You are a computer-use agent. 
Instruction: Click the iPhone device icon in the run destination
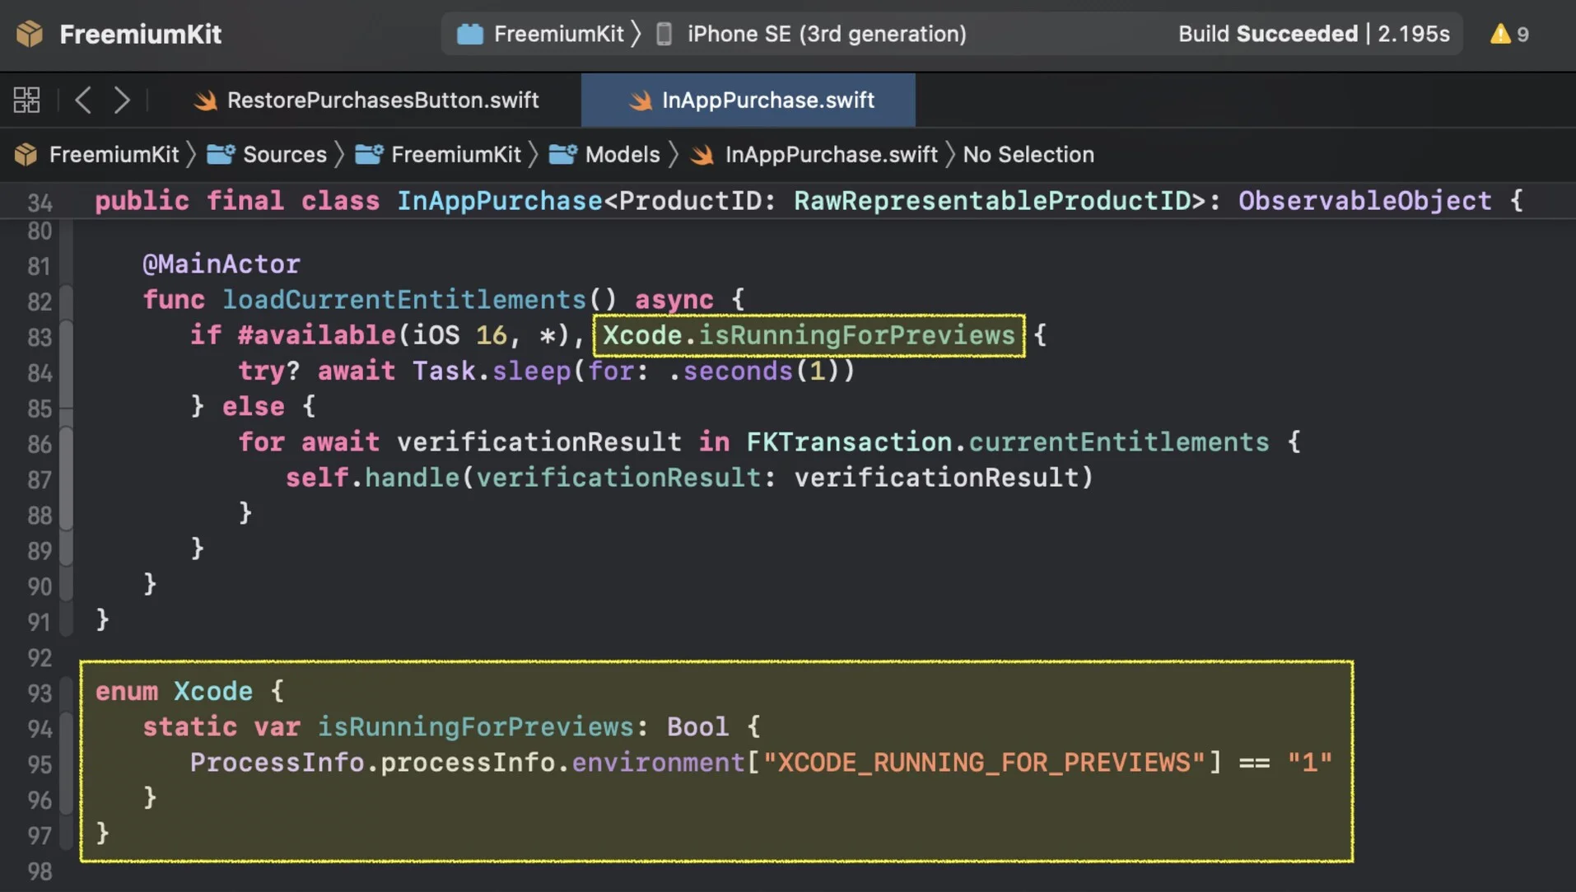(x=664, y=34)
